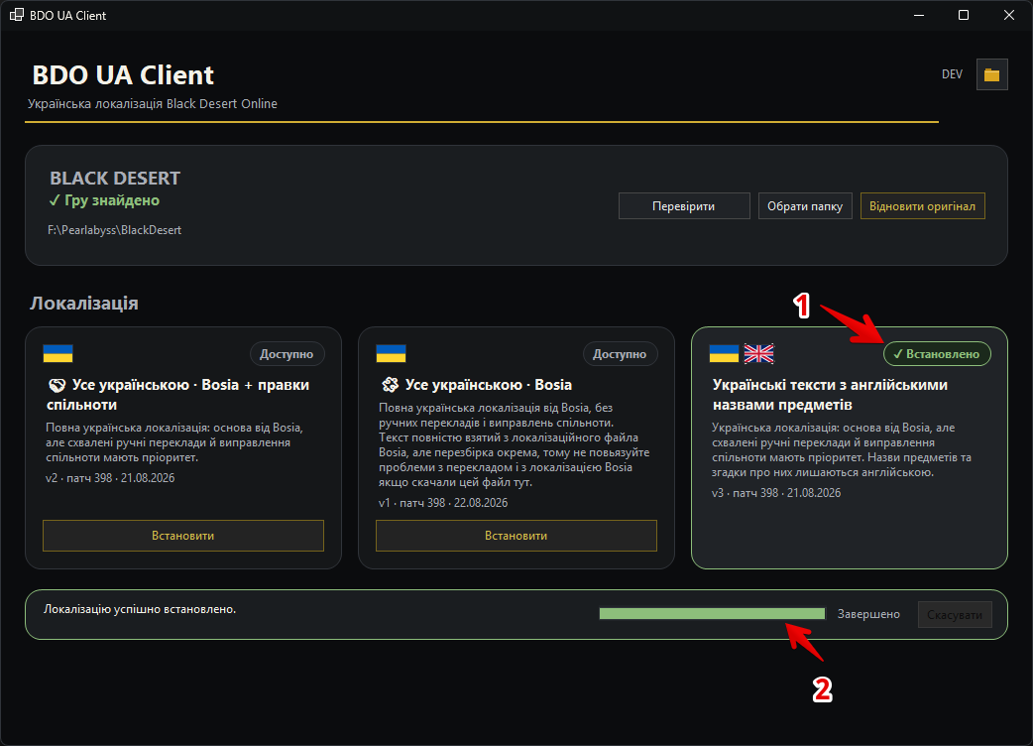Click the handshake icon before Bosia + правки title
Screen dimensions: 1033x746
point(57,385)
